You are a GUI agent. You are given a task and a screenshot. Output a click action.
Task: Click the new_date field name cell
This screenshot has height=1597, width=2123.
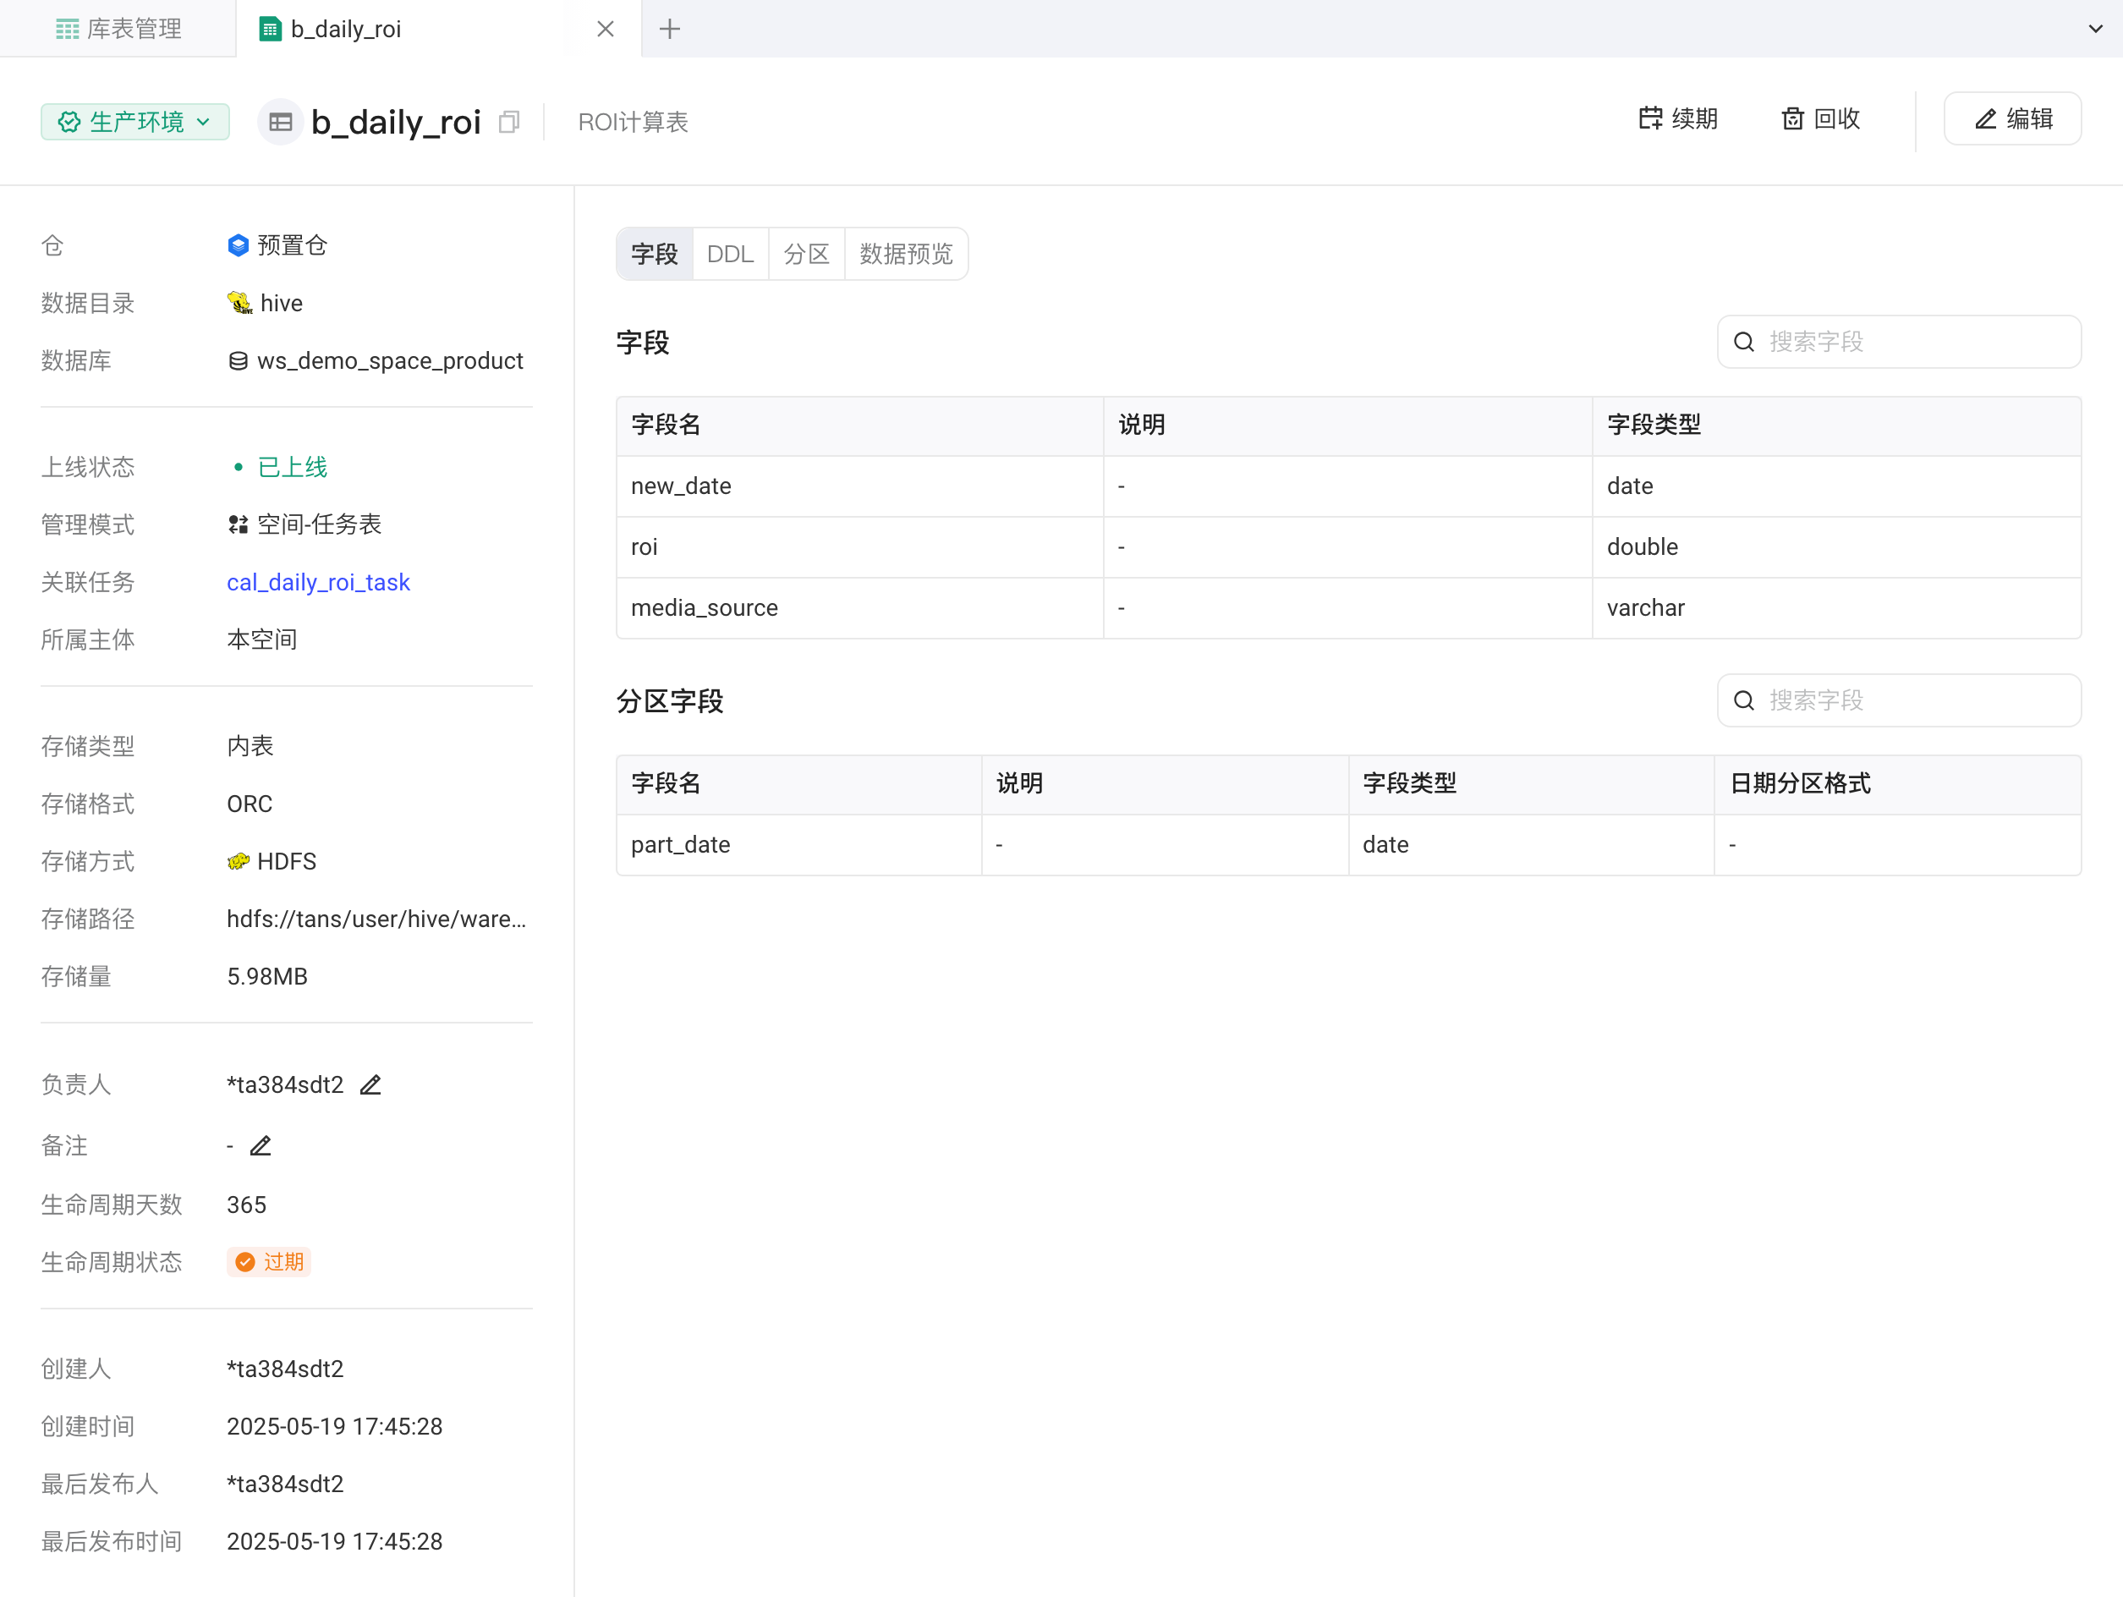[x=860, y=486]
